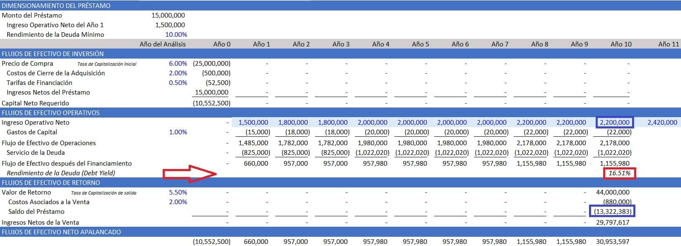
Task: Select the Año 11 net operating income 2,420,000
Action: click(662, 123)
